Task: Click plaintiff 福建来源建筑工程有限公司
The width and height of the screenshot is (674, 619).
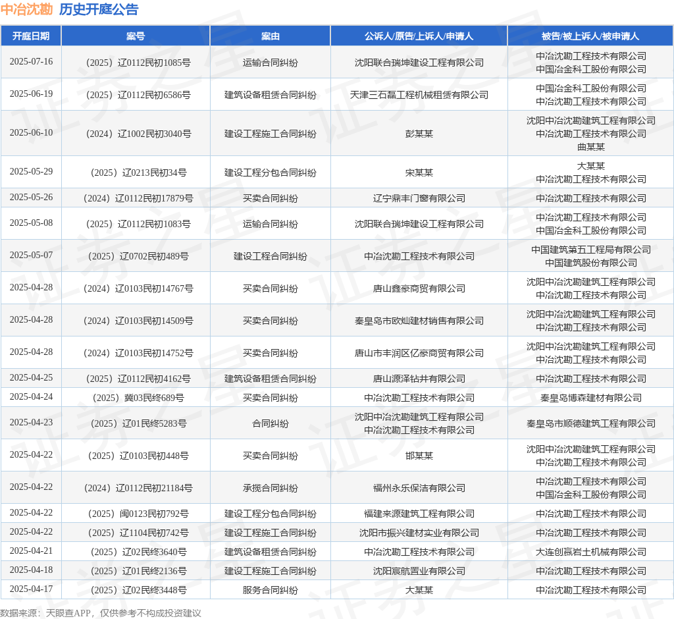Action: tap(419, 514)
